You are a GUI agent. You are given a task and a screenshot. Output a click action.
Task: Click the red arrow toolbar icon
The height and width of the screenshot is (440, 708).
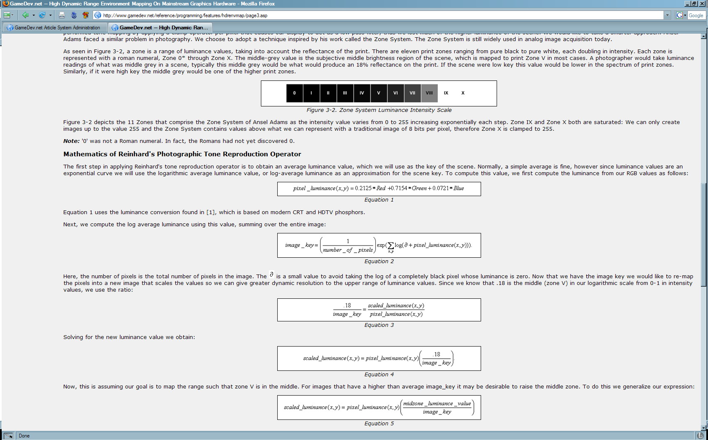pyautogui.click(x=86, y=15)
